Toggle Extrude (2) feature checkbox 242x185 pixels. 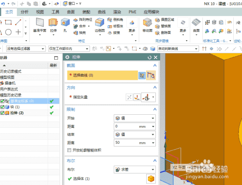[x=2, y=113]
